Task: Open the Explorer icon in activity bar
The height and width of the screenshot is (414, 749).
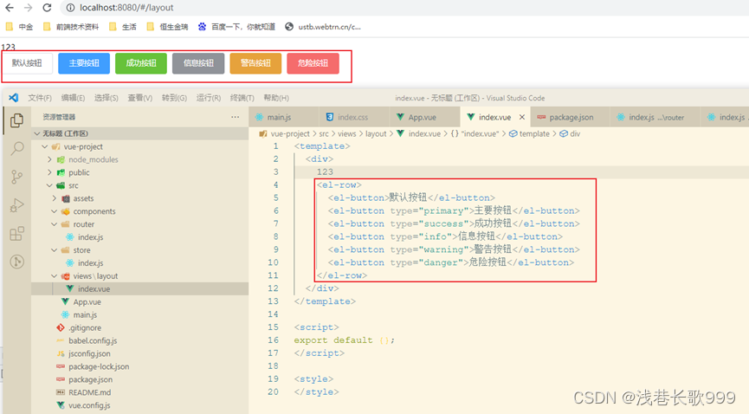Action: coord(16,120)
